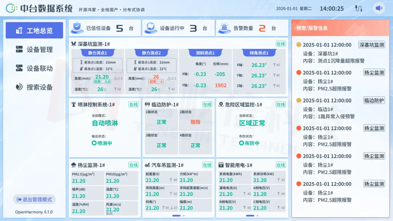Click the 喷淋控制系统-1# sprinkler icon
The image size is (393, 221).
tap(74, 104)
